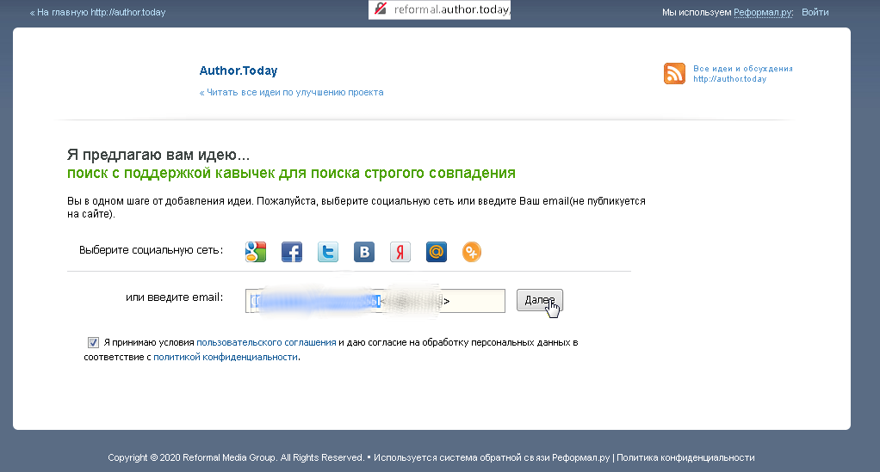
Task: Open the политикой конфиденциальности link
Action: click(x=226, y=357)
